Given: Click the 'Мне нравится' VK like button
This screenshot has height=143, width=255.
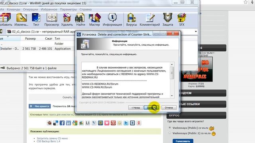Looking at the screenshot, I should 40,106.
